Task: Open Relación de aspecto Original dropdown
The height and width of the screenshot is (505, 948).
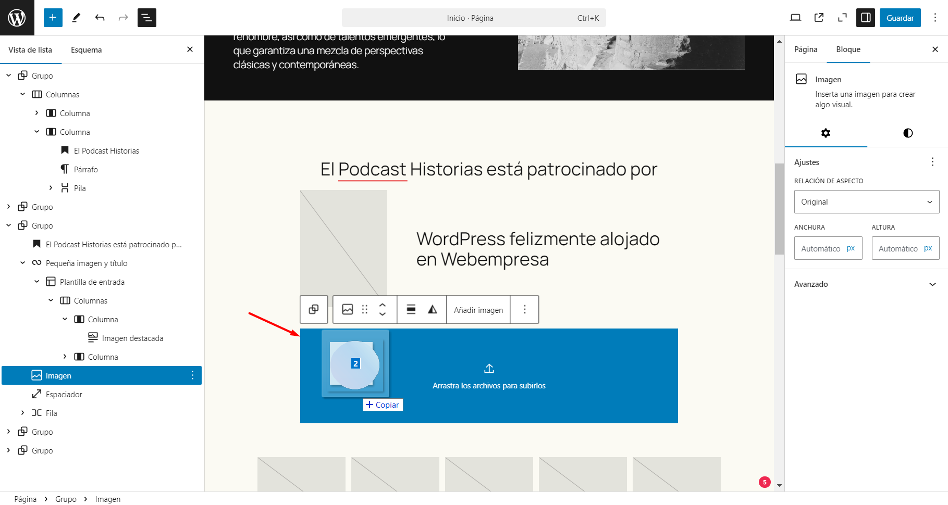Action: [867, 202]
